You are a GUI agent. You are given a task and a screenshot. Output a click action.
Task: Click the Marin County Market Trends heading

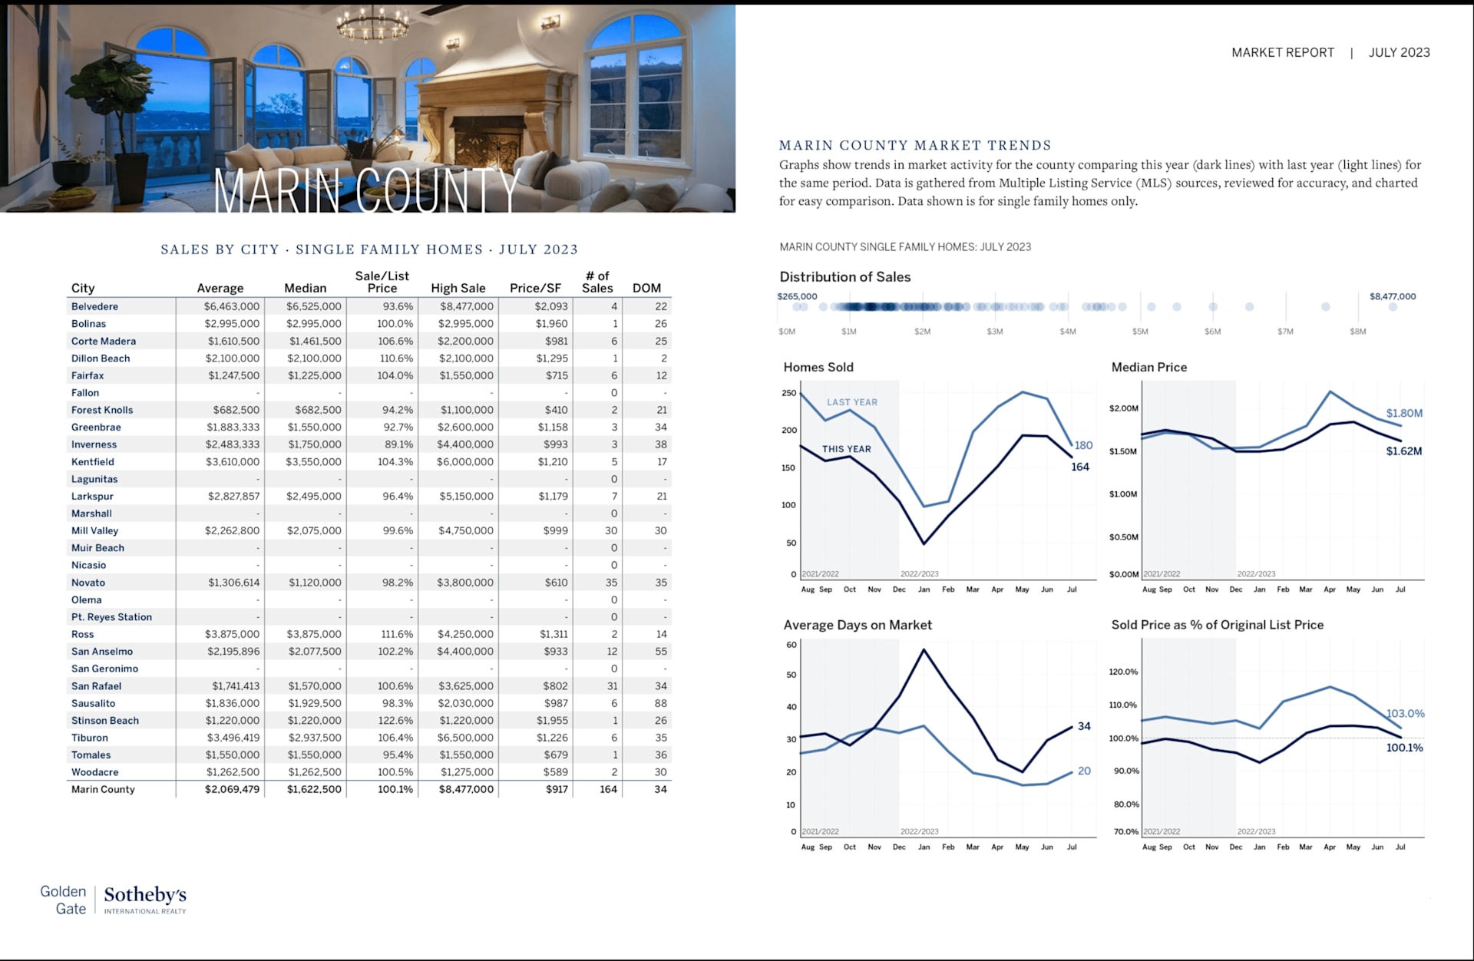click(x=914, y=145)
